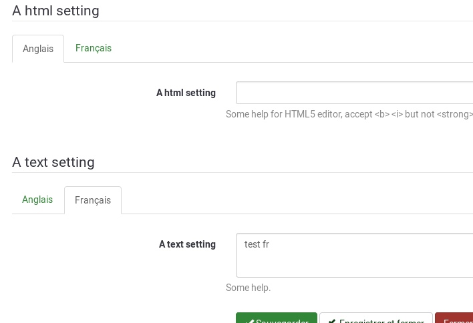Click the red Fermer button

tap(456, 320)
